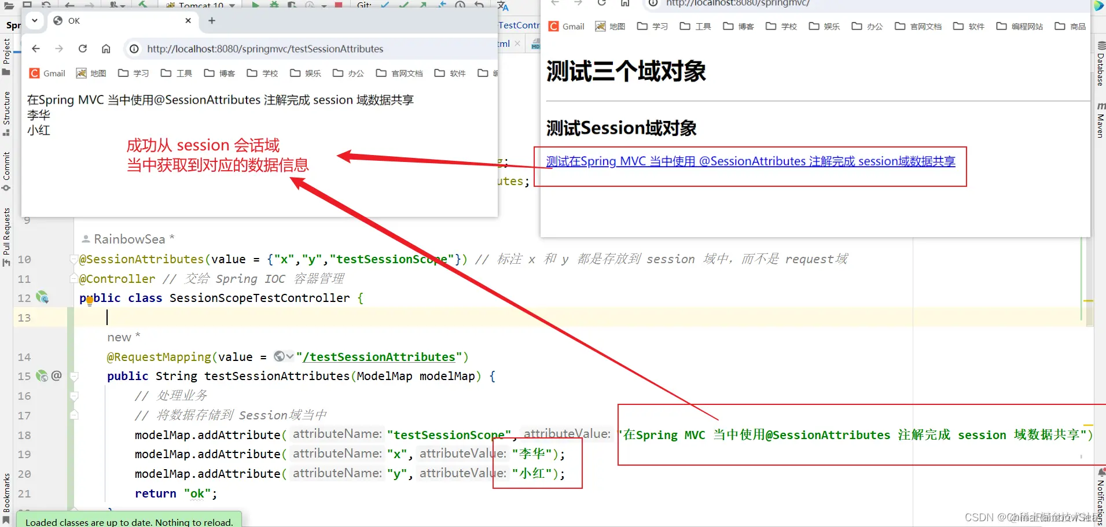Expand 工具 bookmark folder in left browser

tap(177, 73)
